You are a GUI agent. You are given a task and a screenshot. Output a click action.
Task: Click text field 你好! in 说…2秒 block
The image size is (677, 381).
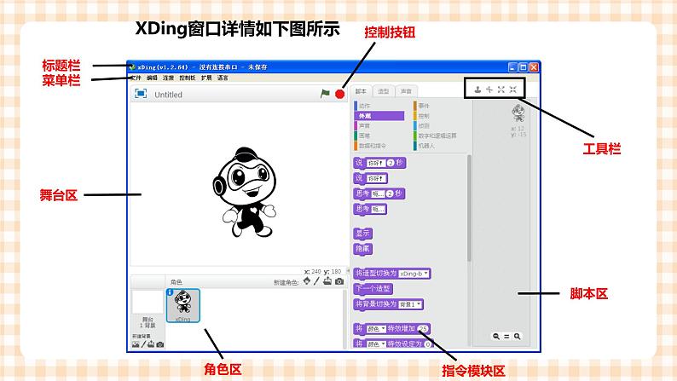(x=376, y=163)
